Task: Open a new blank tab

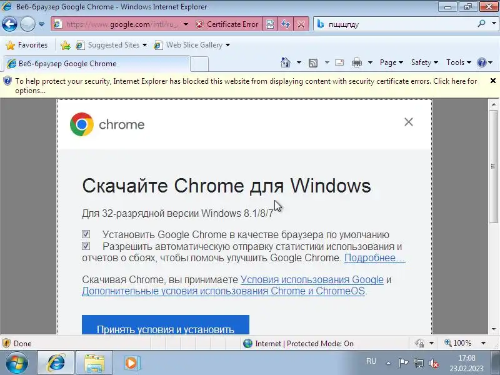Action: tap(199, 64)
